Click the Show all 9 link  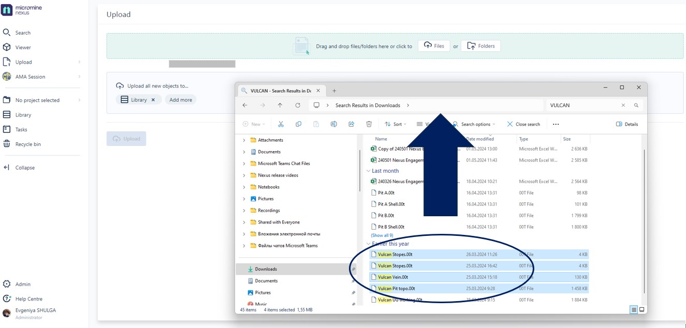pyautogui.click(x=382, y=235)
